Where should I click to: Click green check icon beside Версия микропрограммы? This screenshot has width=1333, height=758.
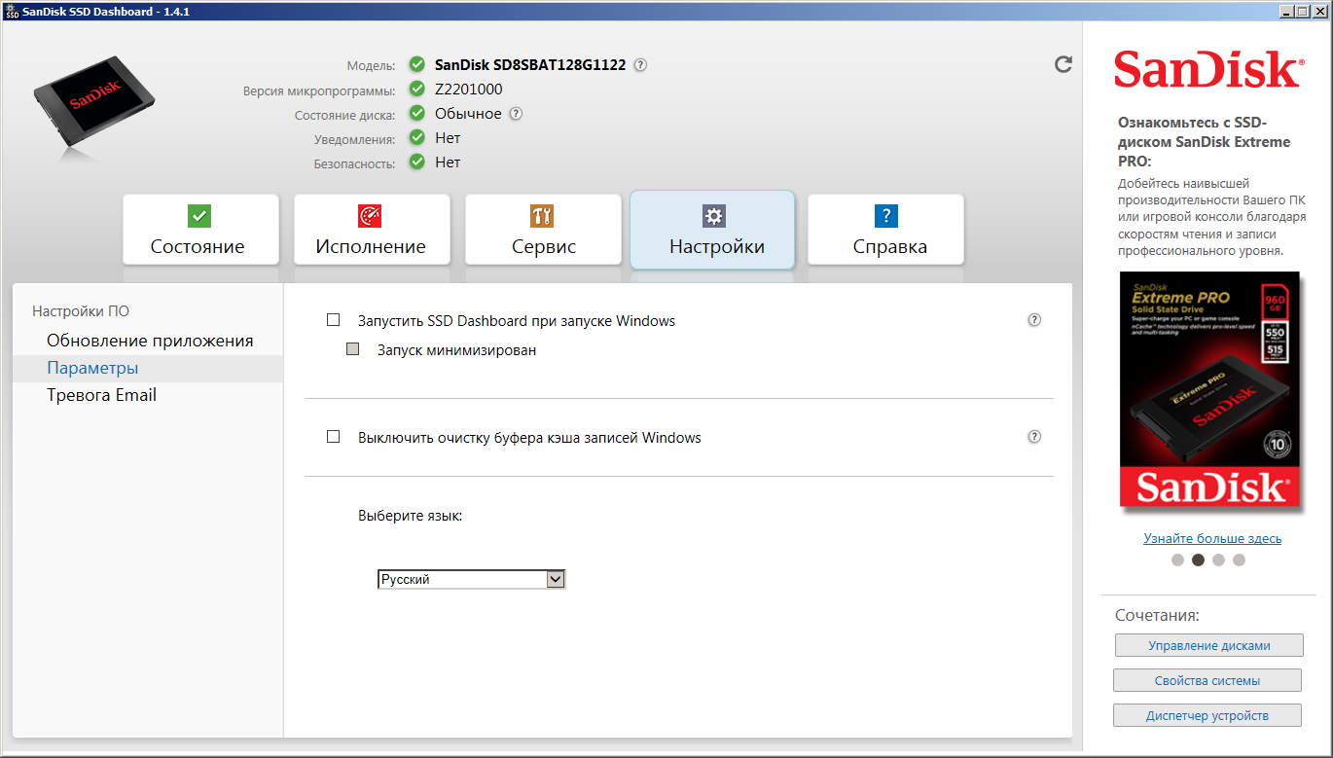click(x=417, y=90)
